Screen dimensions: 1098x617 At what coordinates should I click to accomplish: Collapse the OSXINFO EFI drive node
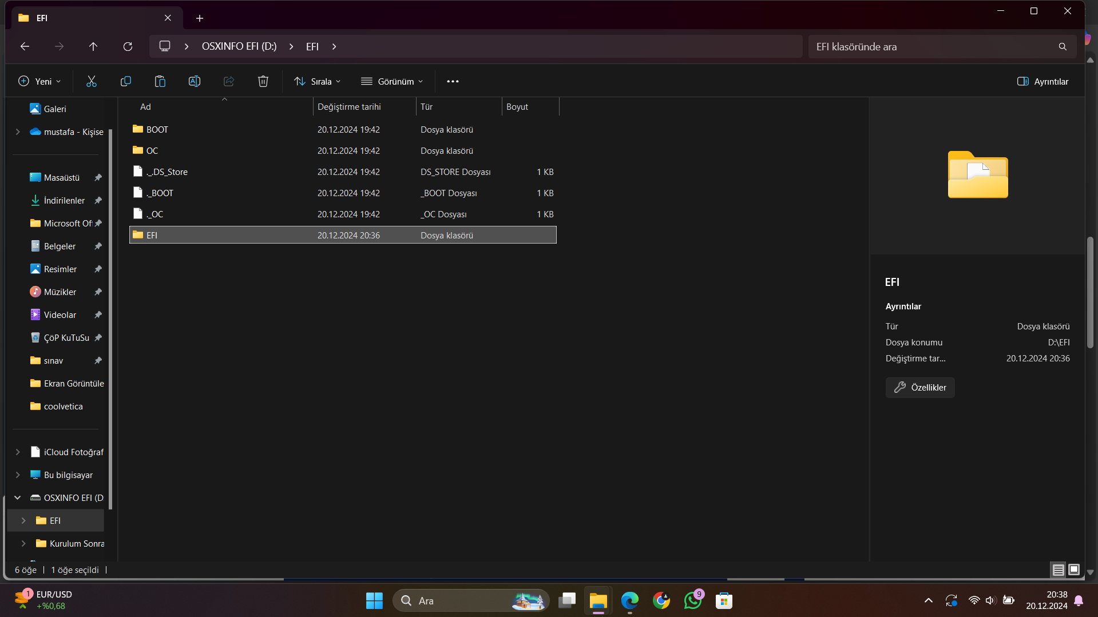coord(18,497)
